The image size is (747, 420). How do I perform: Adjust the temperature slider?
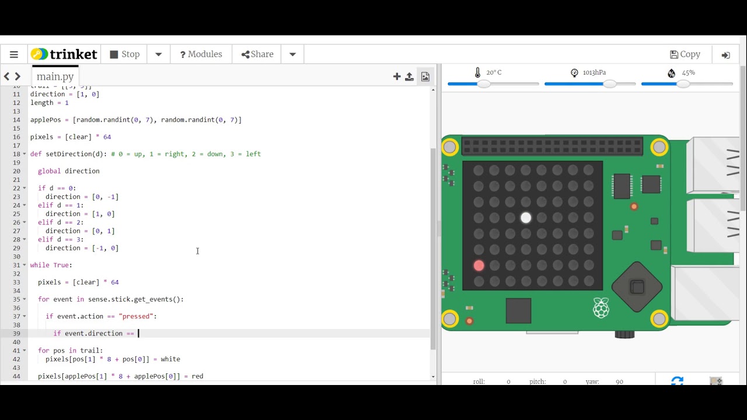point(484,84)
